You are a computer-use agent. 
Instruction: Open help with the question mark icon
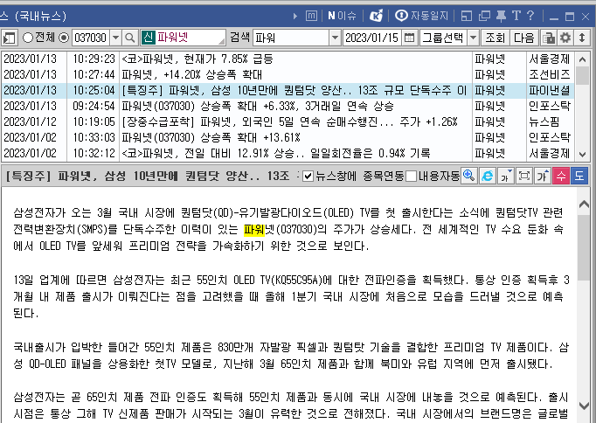tap(530, 16)
